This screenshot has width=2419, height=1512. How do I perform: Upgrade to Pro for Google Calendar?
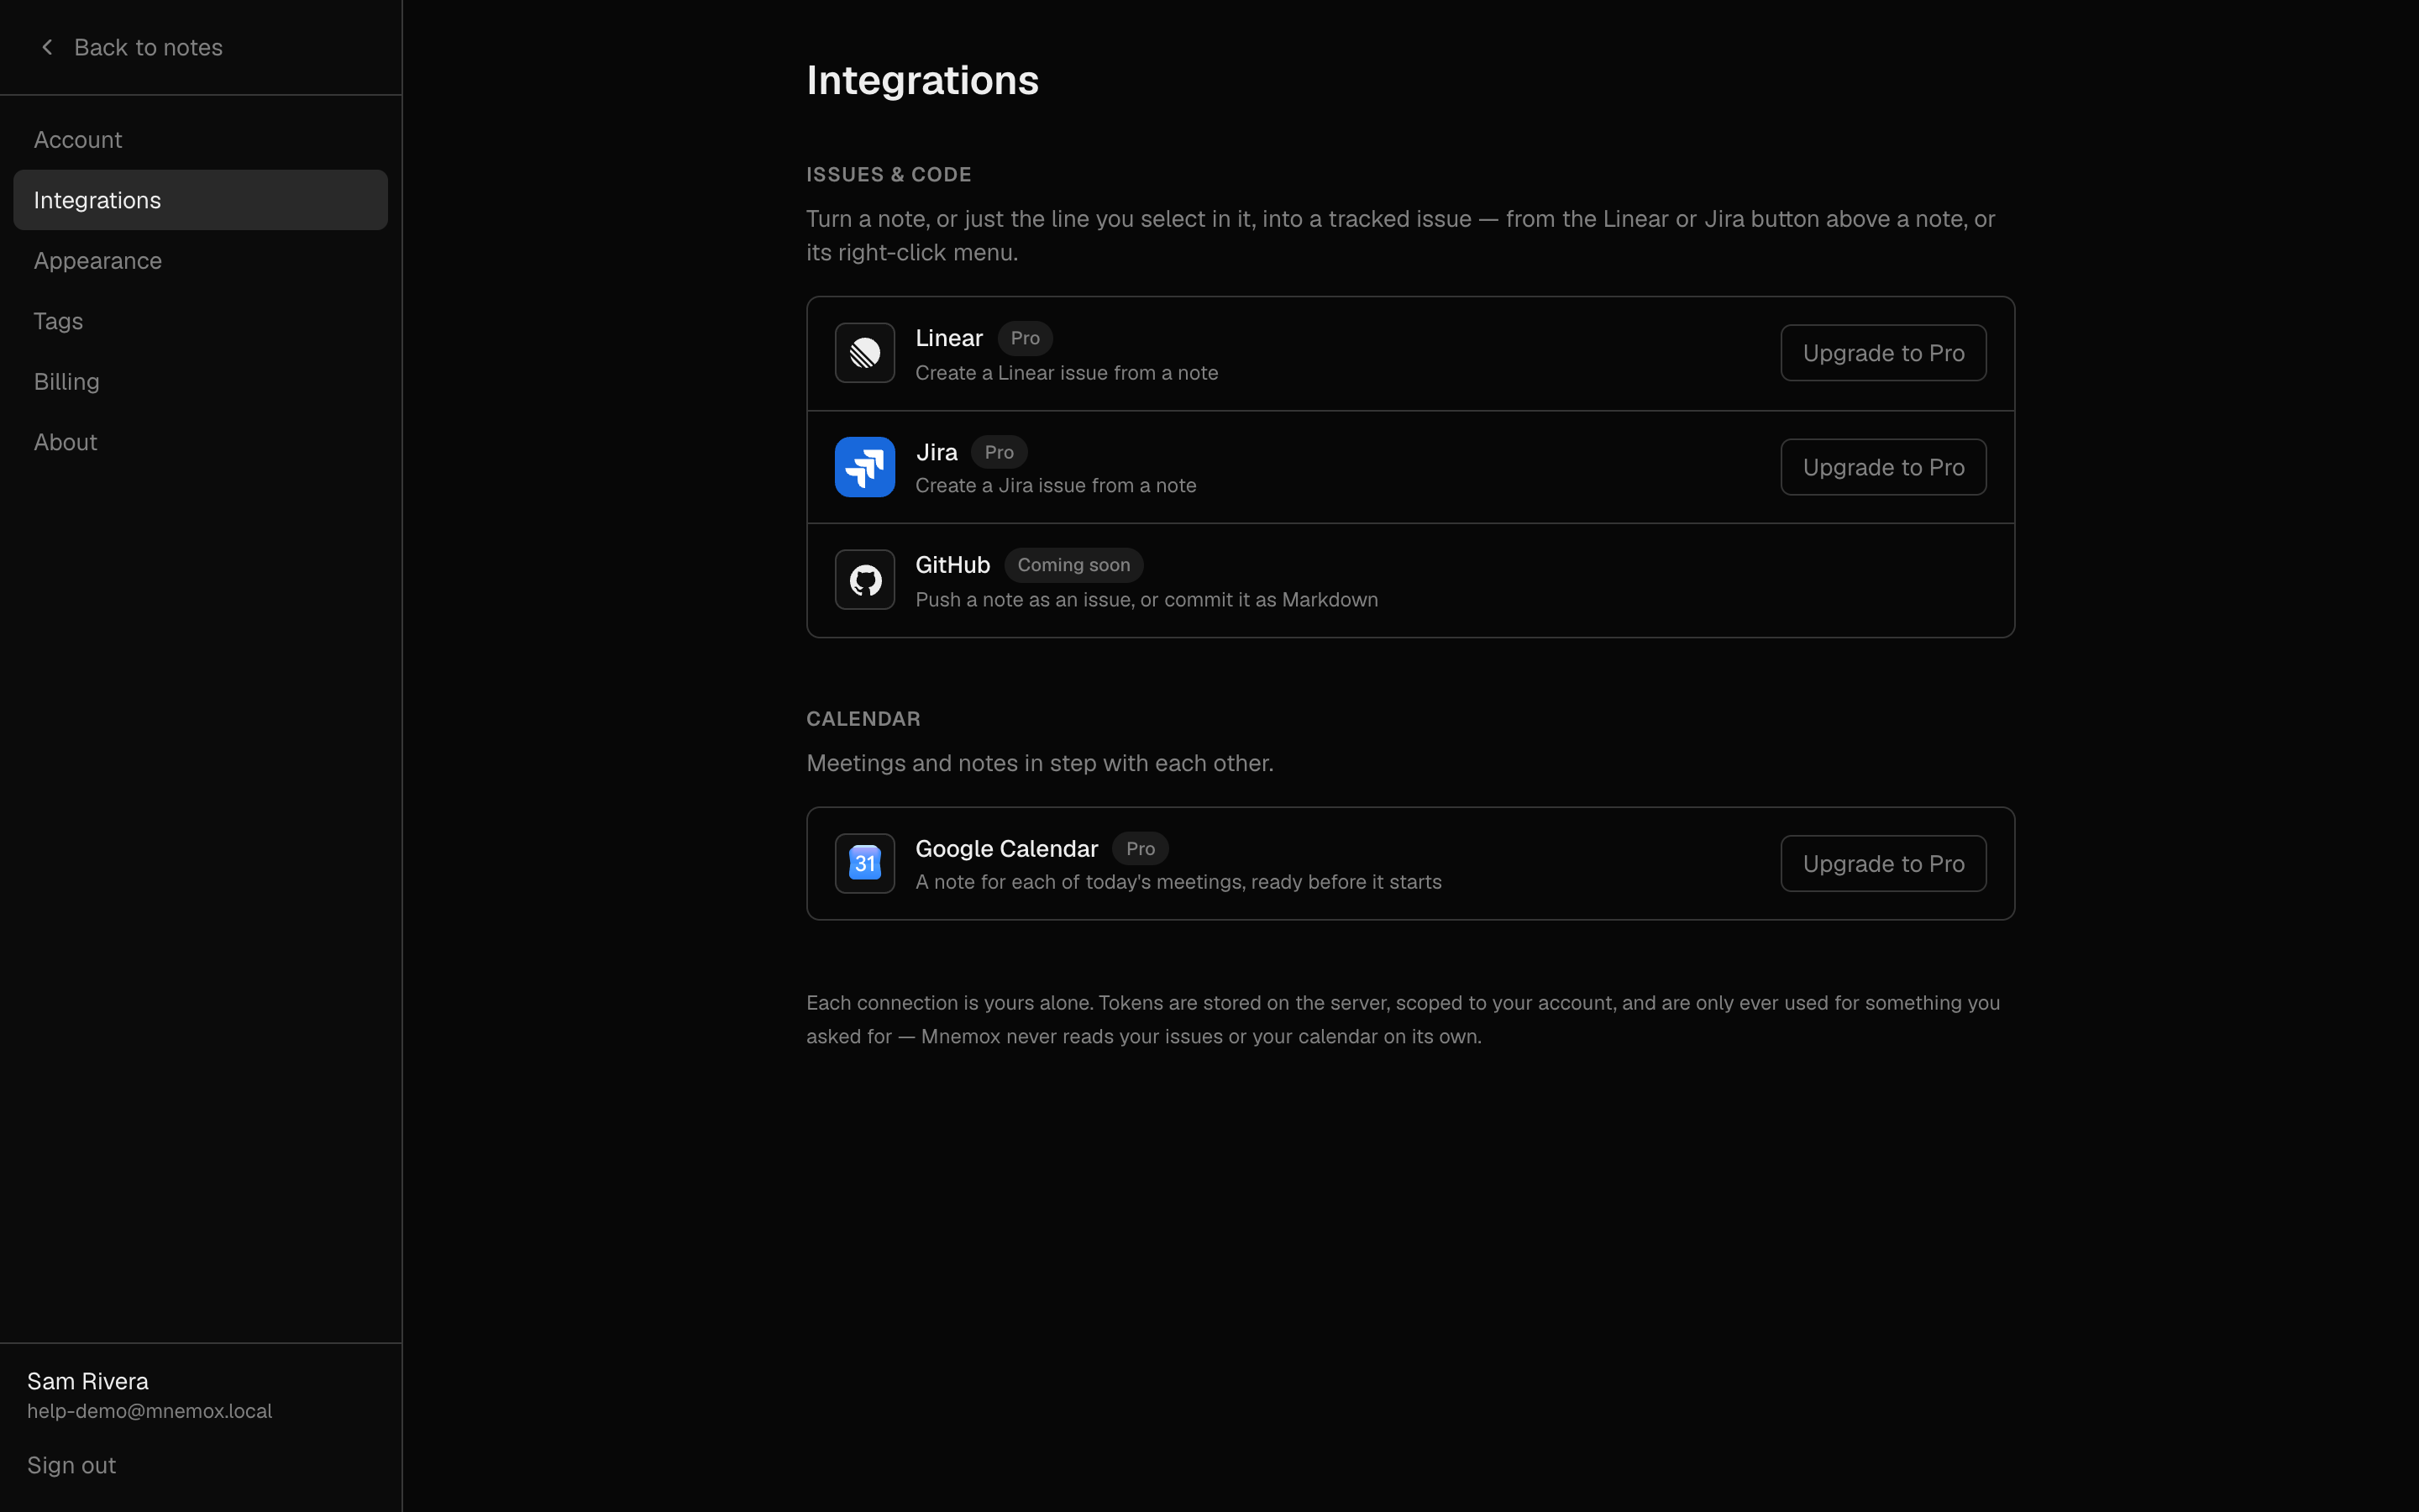tap(1883, 864)
